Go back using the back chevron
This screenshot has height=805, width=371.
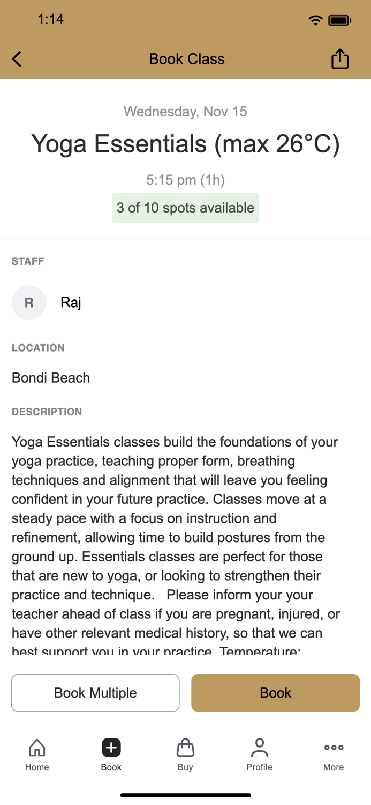tap(16, 59)
